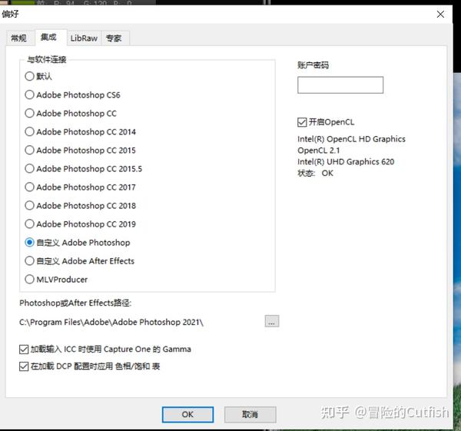This screenshot has width=461, height=431.
Task: Switch to the 专家 tab
Action: pyautogui.click(x=114, y=38)
